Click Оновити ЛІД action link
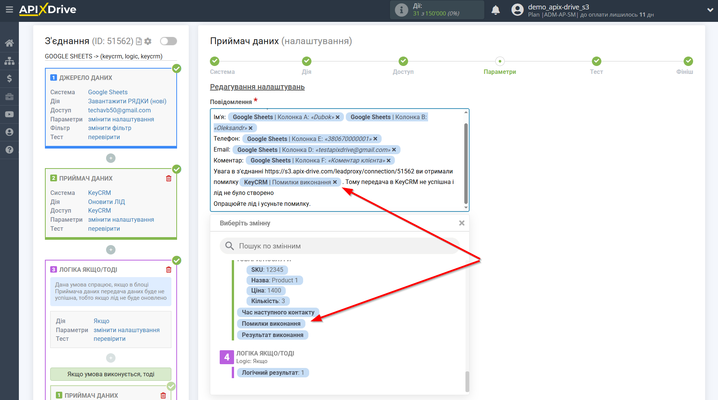The width and height of the screenshot is (718, 400). coord(106,202)
